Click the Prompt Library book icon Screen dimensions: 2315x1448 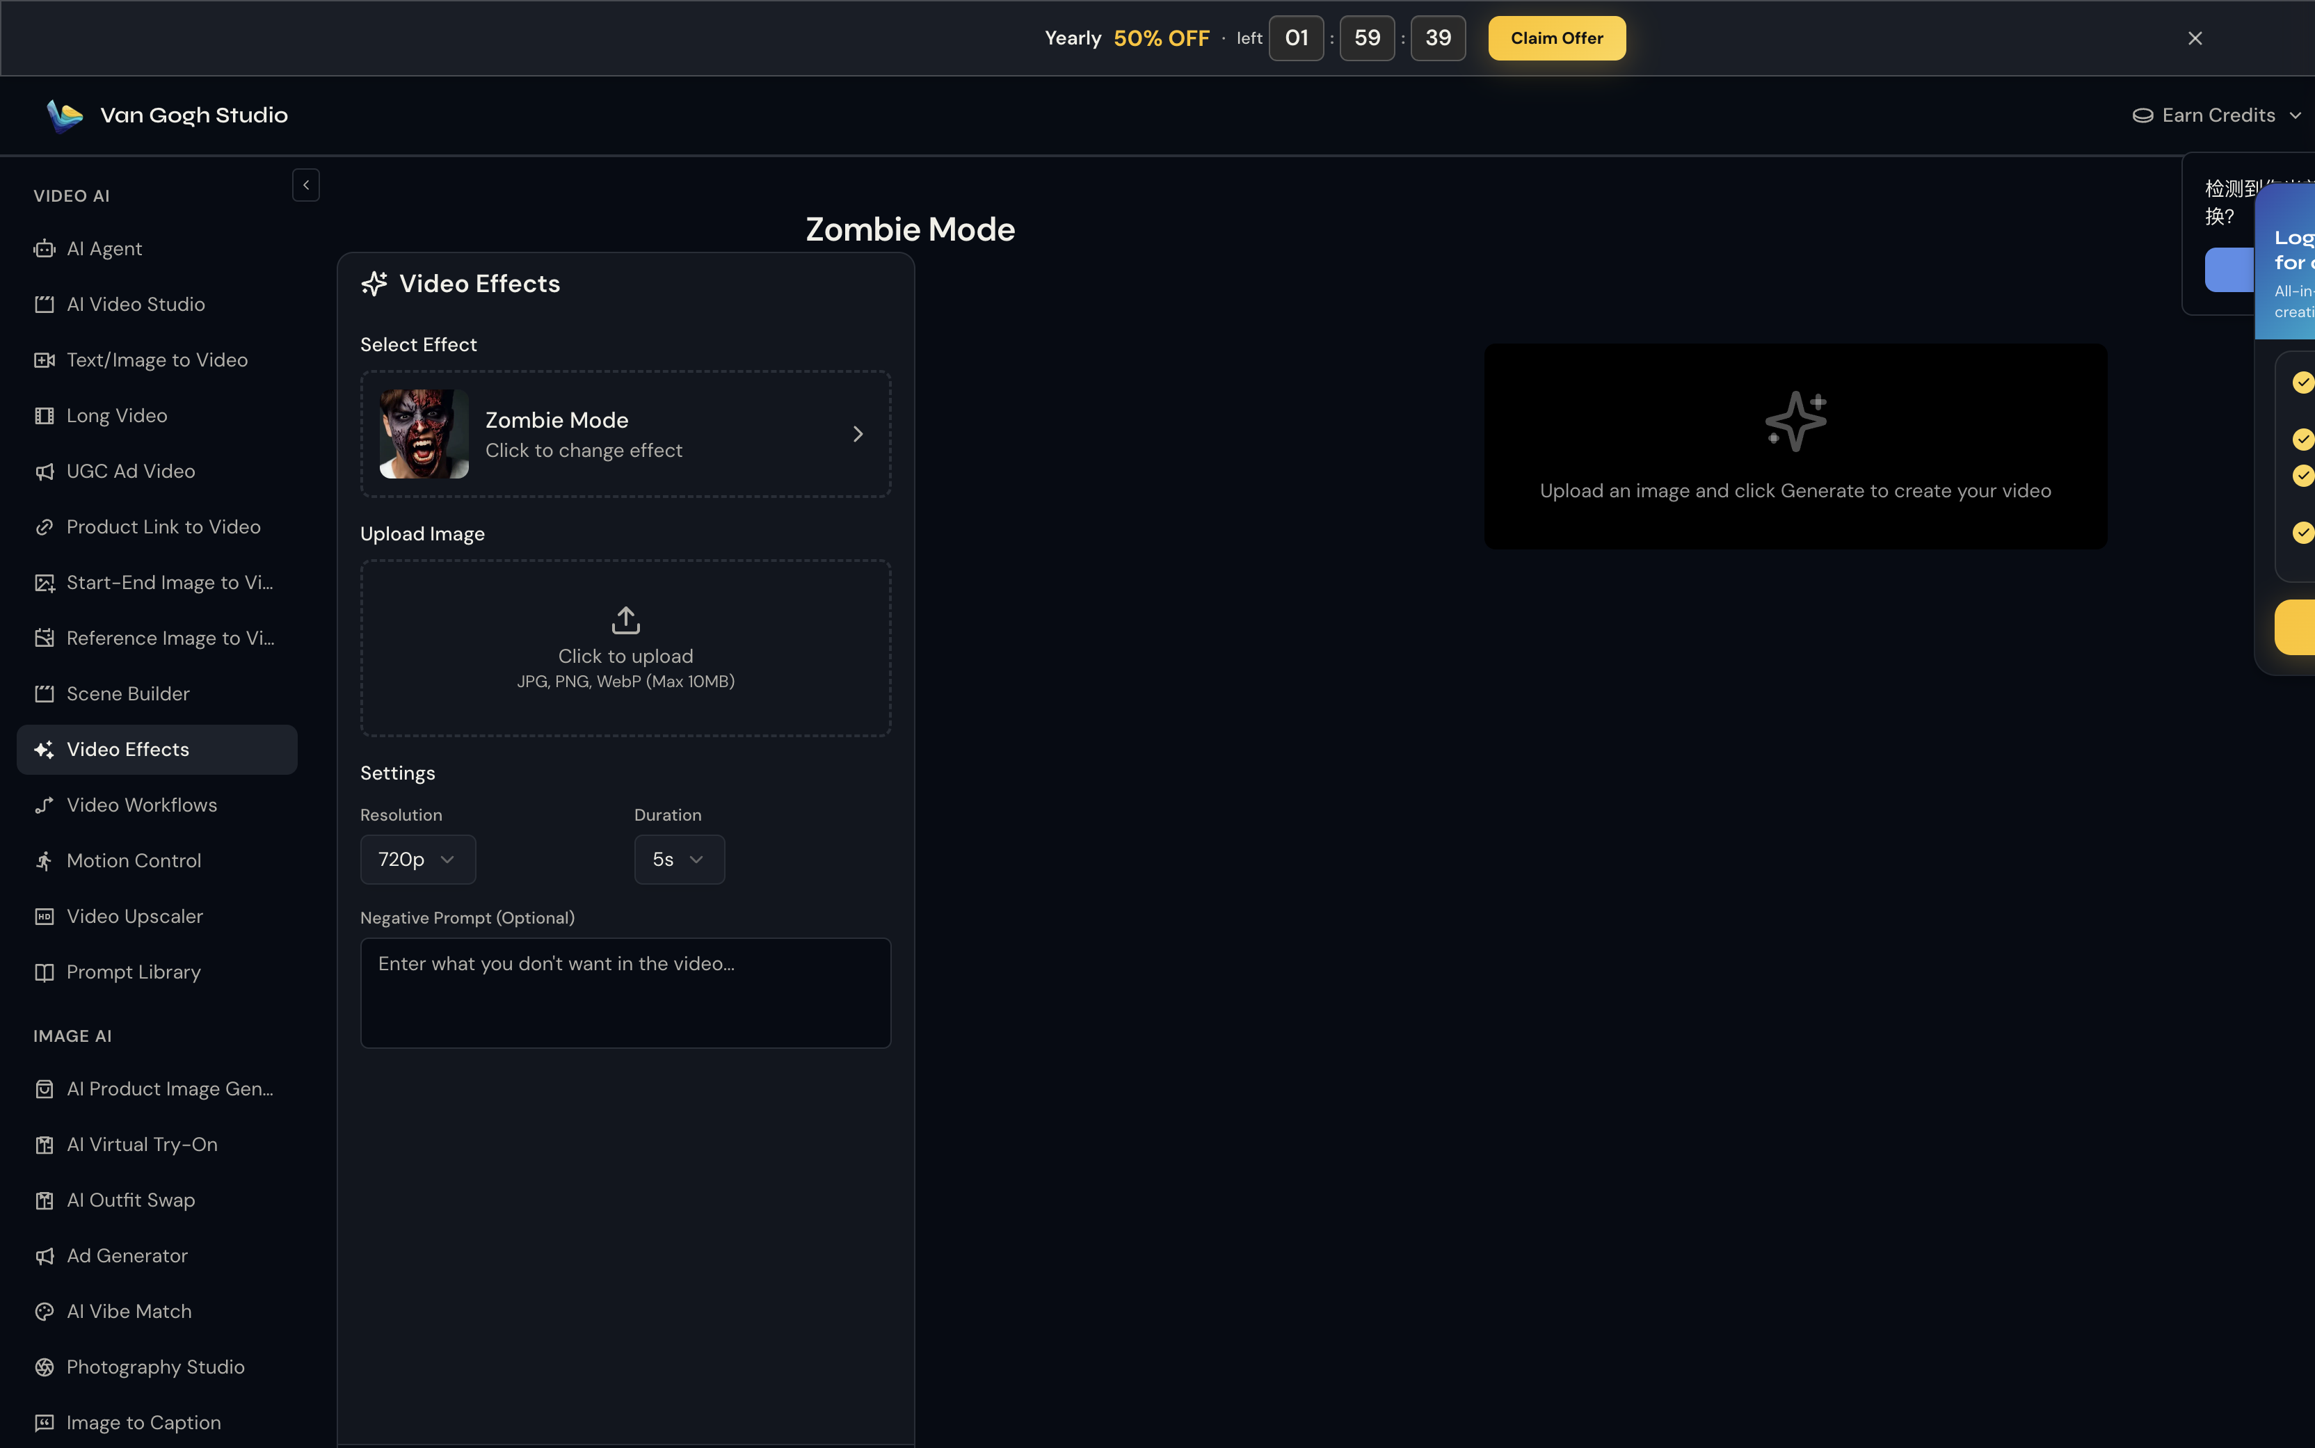44,972
